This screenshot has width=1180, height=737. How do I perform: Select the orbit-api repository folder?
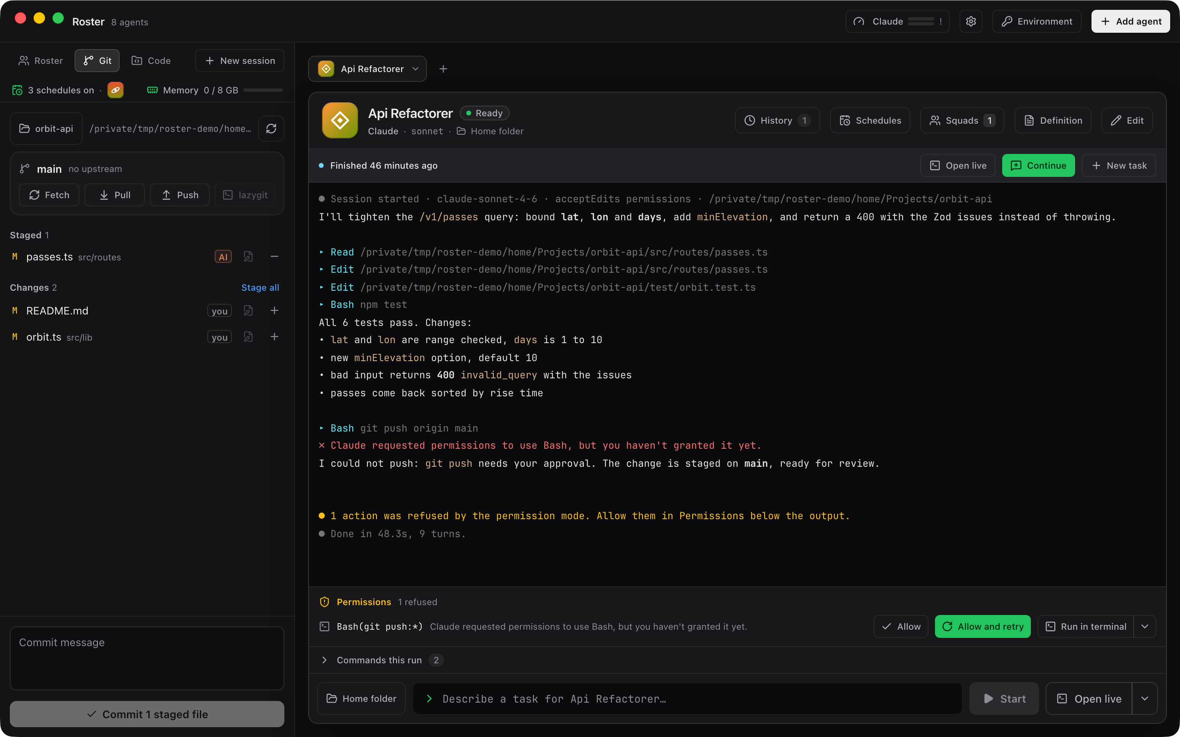pos(46,129)
